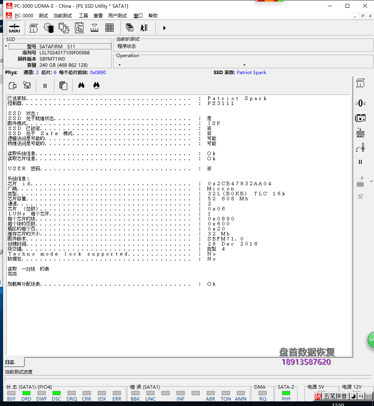Open the 工具 menu
The height and width of the screenshot is (406, 374).
pos(83,16)
